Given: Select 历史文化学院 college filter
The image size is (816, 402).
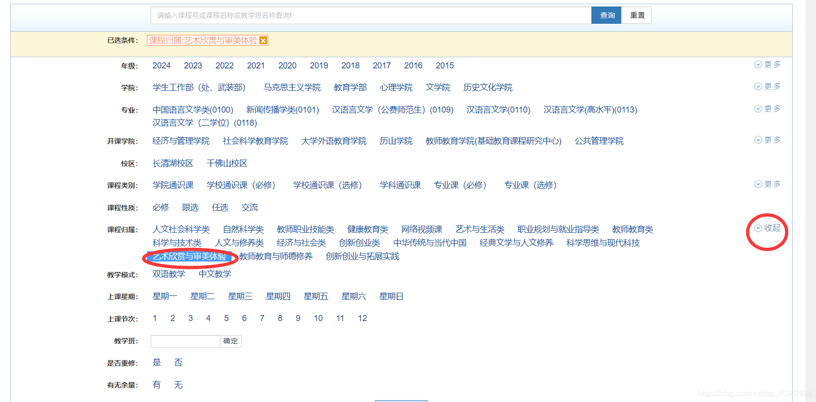Looking at the screenshot, I should click(488, 87).
